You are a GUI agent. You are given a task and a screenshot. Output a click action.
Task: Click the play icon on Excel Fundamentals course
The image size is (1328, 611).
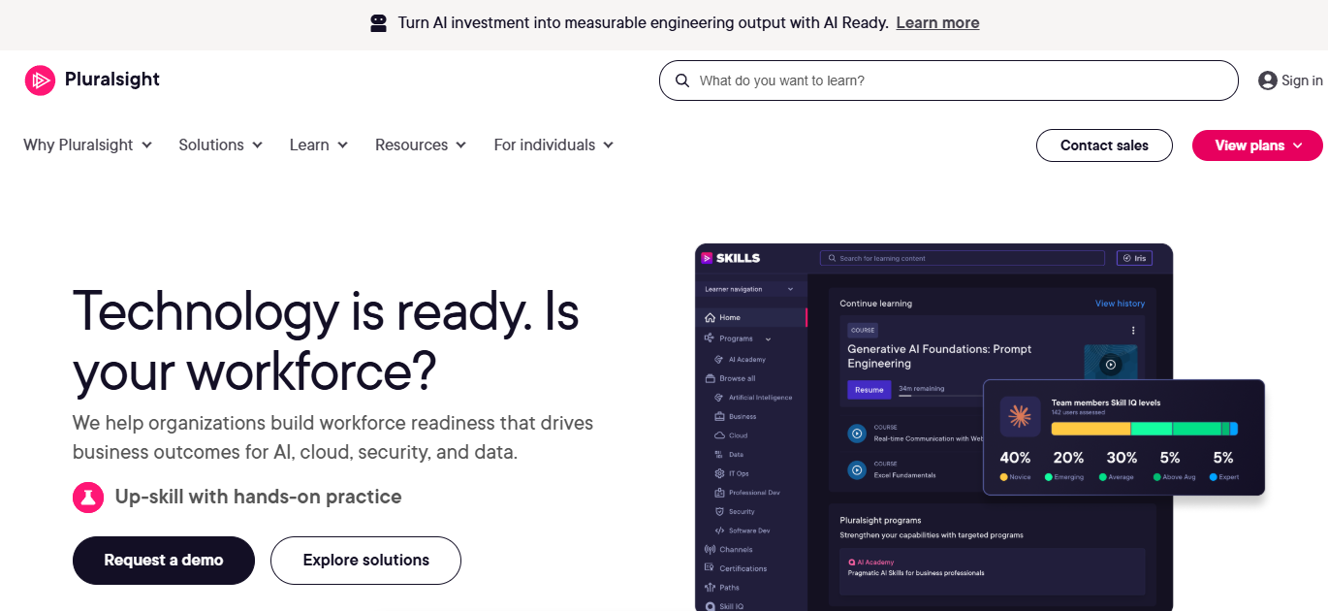click(857, 470)
